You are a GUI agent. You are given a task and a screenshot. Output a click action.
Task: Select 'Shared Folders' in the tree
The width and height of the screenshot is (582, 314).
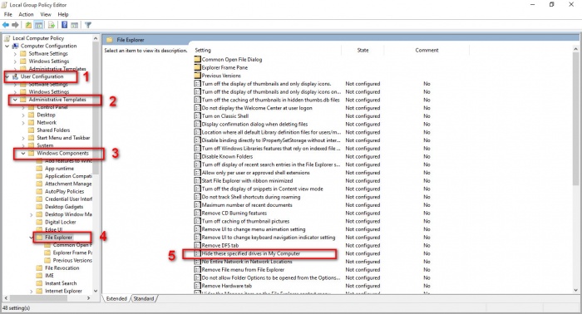(53, 130)
